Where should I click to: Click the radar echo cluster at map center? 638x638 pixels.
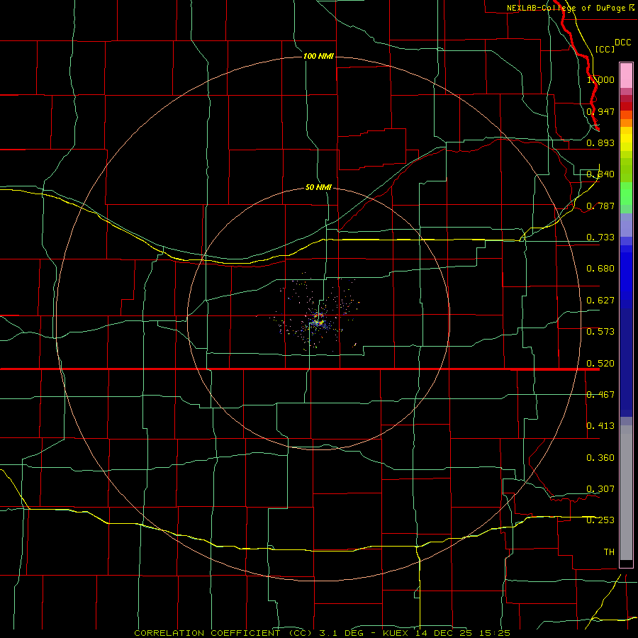318,320
